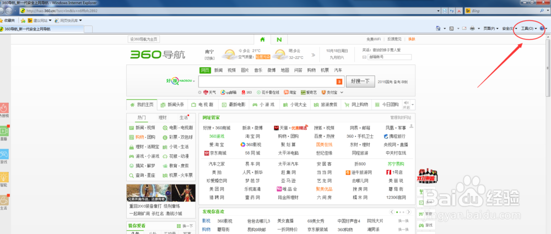Switch to the 新闻头条 tab

pos(172,105)
